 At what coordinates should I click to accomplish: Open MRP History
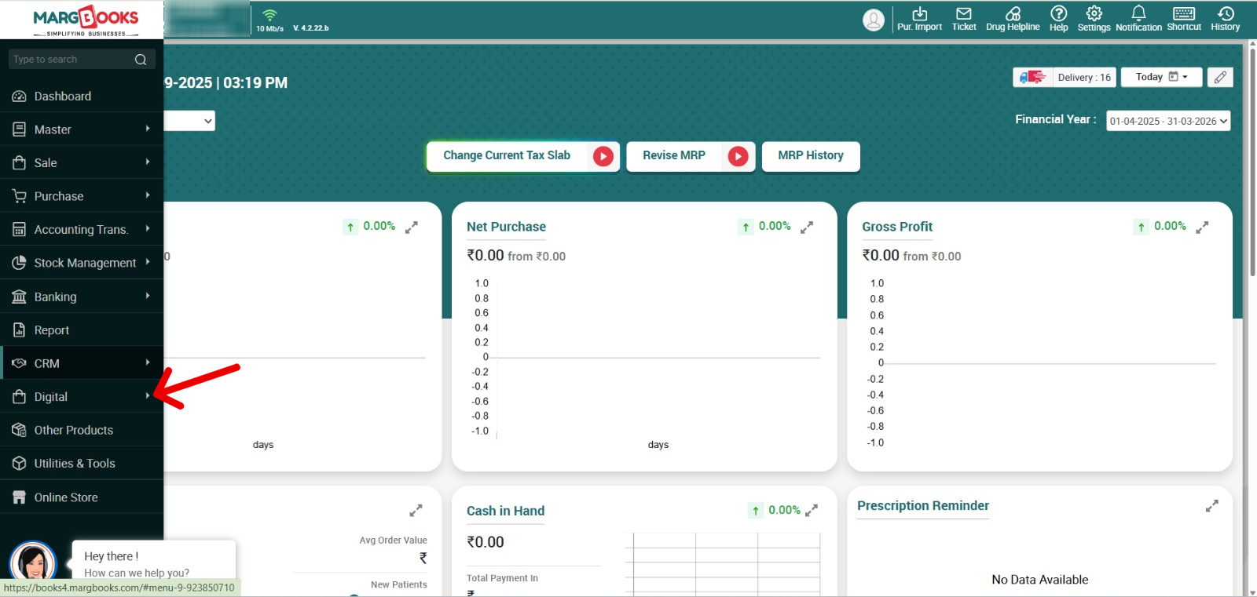point(811,156)
